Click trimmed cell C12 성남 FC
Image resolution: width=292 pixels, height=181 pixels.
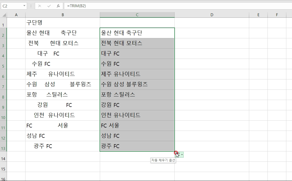(x=137, y=136)
